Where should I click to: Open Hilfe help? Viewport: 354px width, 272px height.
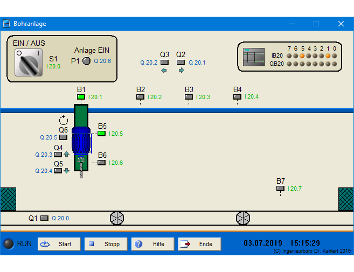(153, 244)
